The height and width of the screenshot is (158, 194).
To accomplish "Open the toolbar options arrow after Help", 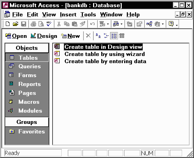I will tap(177, 25).
